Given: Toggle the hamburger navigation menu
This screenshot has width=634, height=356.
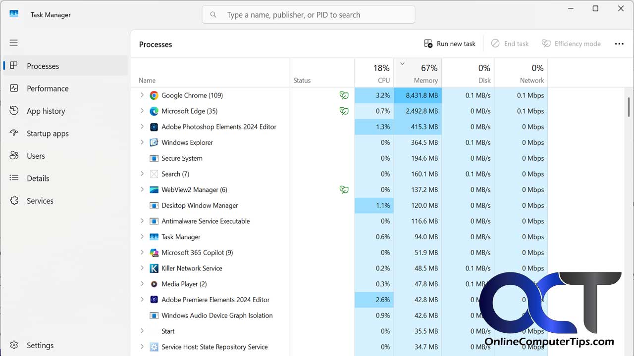Looking at the screenshot, I should (14, 43).
